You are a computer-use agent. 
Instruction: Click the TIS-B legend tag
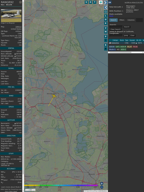point(135,47)
